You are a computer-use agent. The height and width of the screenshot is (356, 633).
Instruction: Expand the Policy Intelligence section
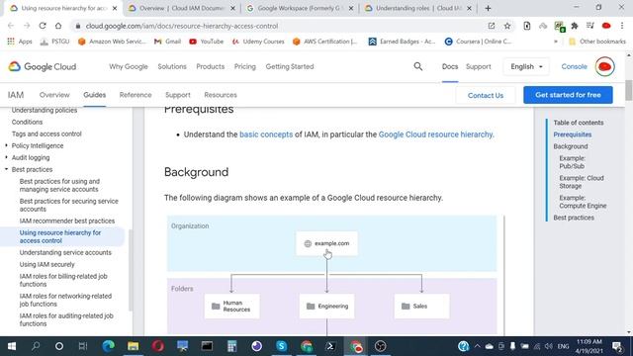pos(7,145)
